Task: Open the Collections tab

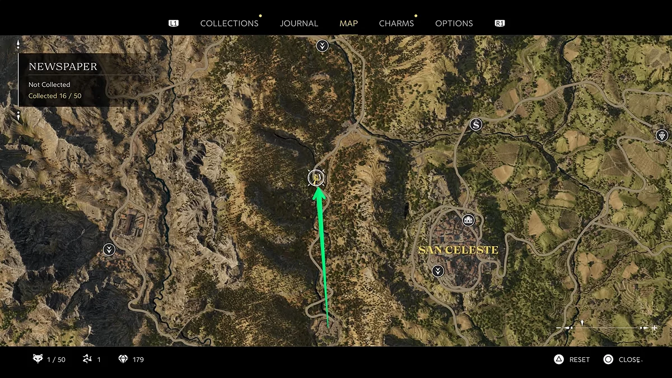Action: pyautogui.click(x=229, y=24)
